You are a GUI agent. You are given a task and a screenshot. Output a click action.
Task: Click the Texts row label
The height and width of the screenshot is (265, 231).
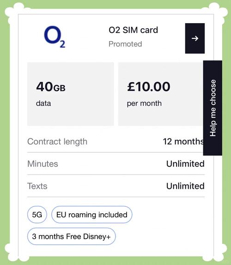(37, 186)
